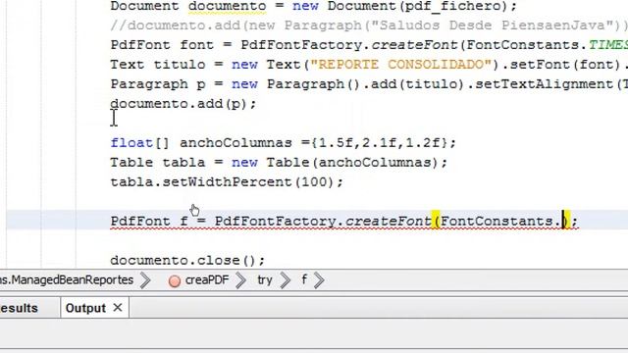Click the creaPDF breadcrumb method icon
The width and height of the screenshot is (628, 353).
point(175,281)
